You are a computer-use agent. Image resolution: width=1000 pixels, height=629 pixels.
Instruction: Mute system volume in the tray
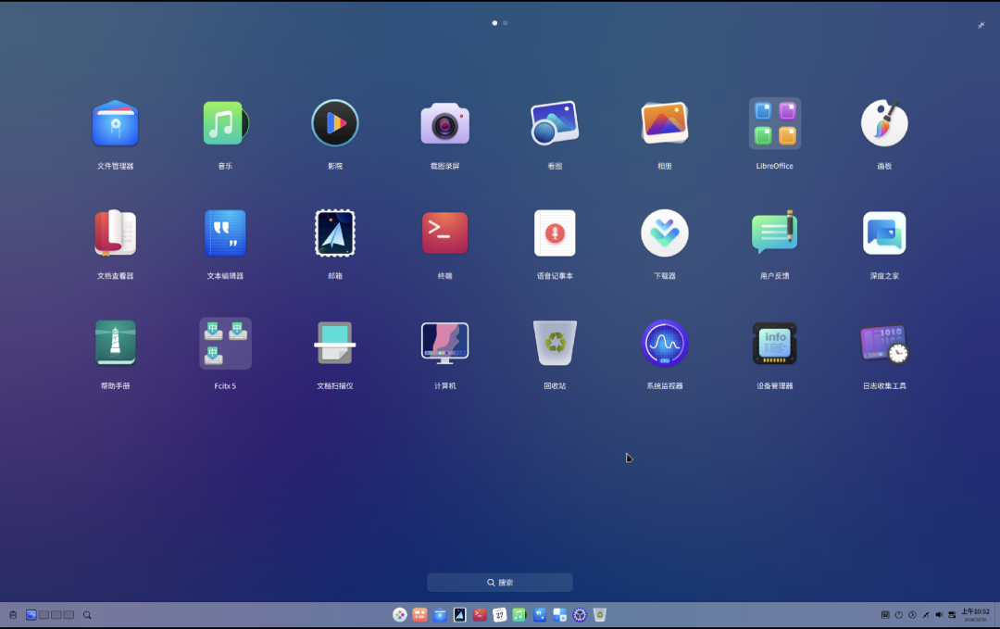[x=938, y=614]
